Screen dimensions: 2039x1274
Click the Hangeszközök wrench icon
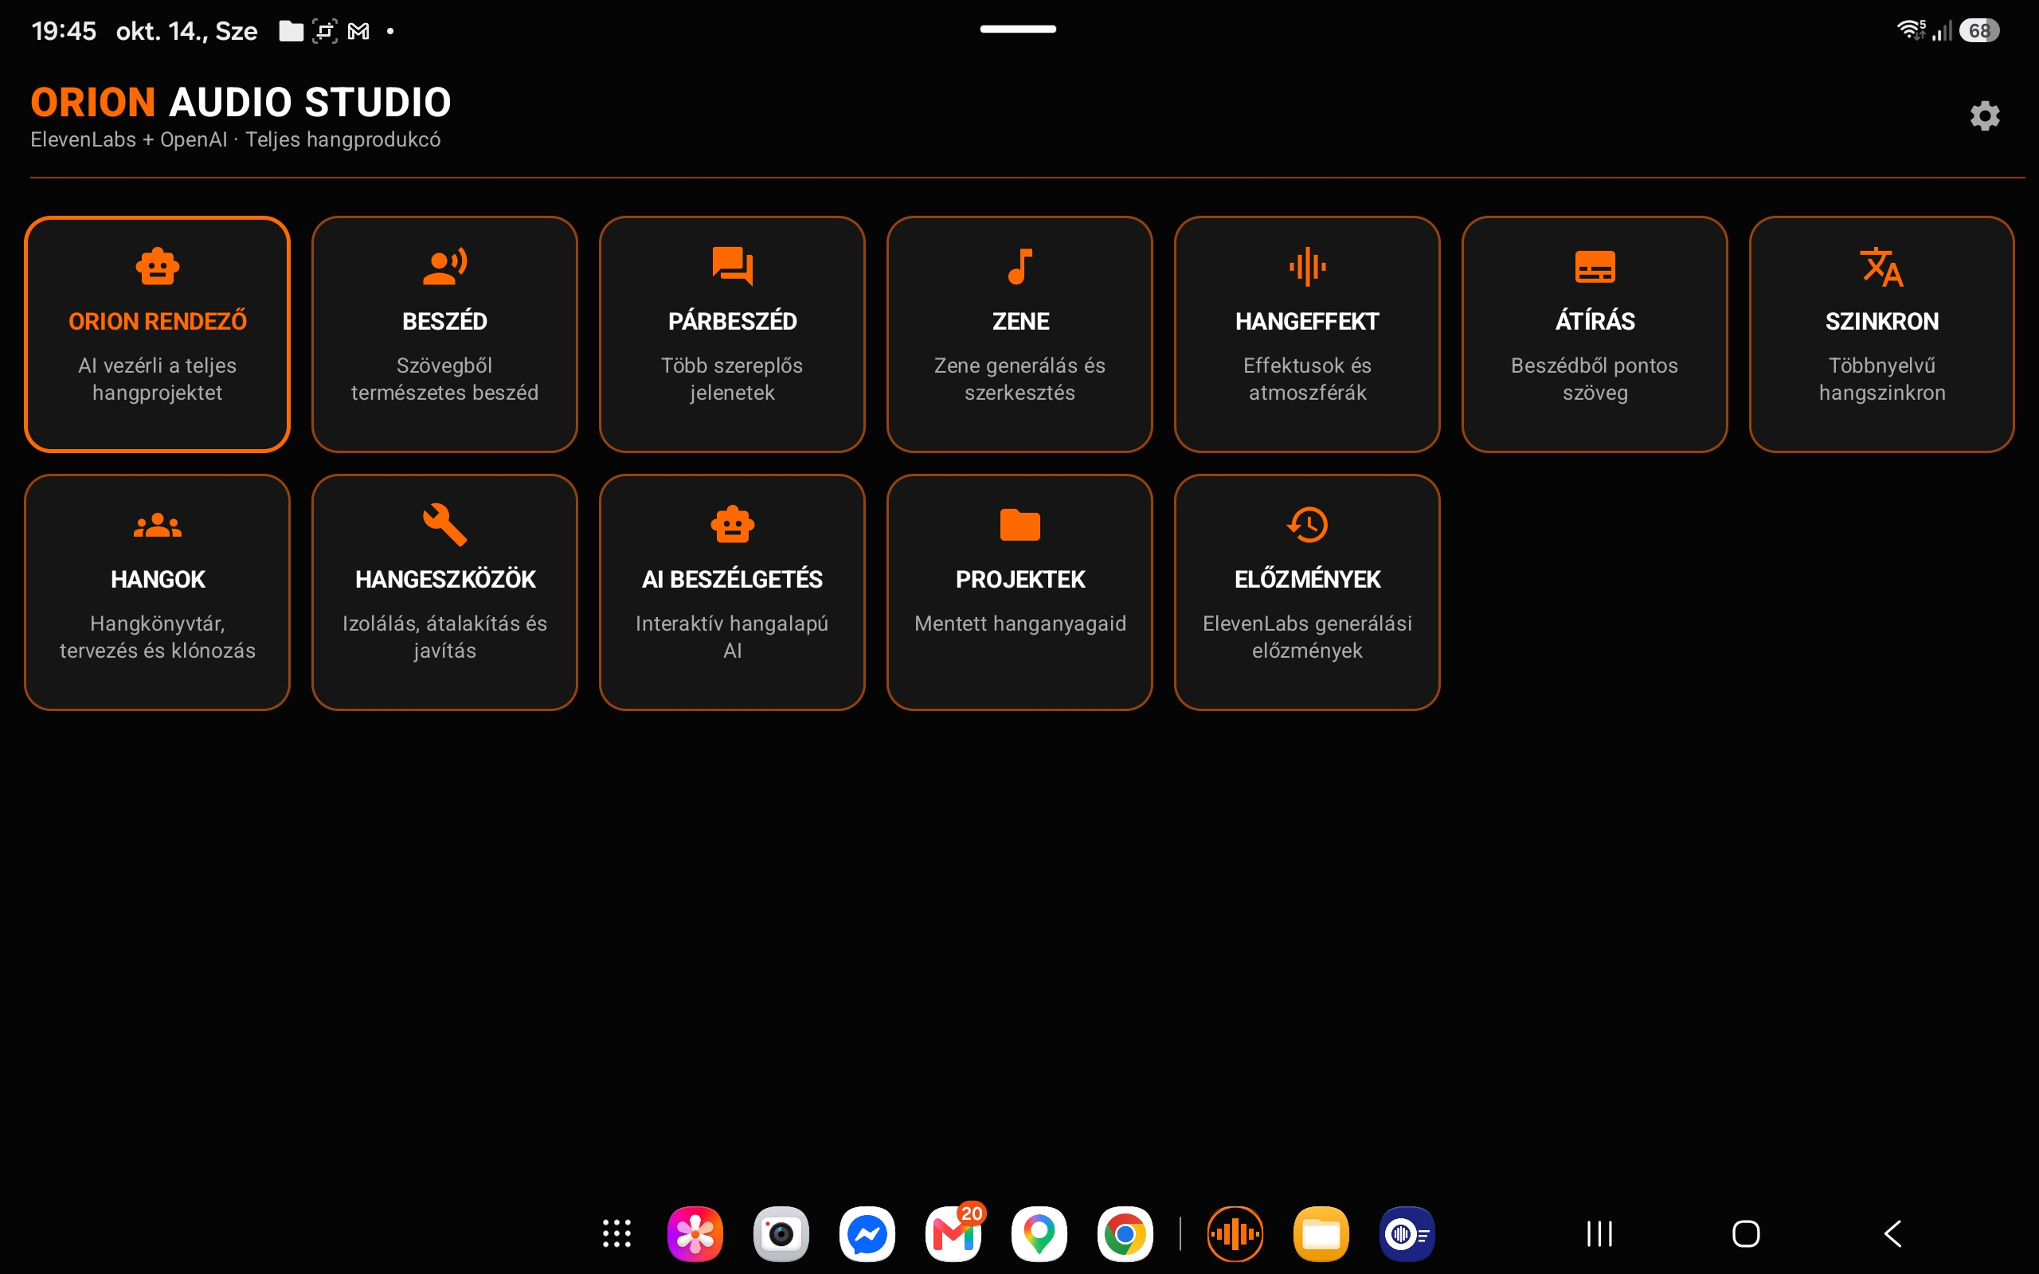coord(445,525)
